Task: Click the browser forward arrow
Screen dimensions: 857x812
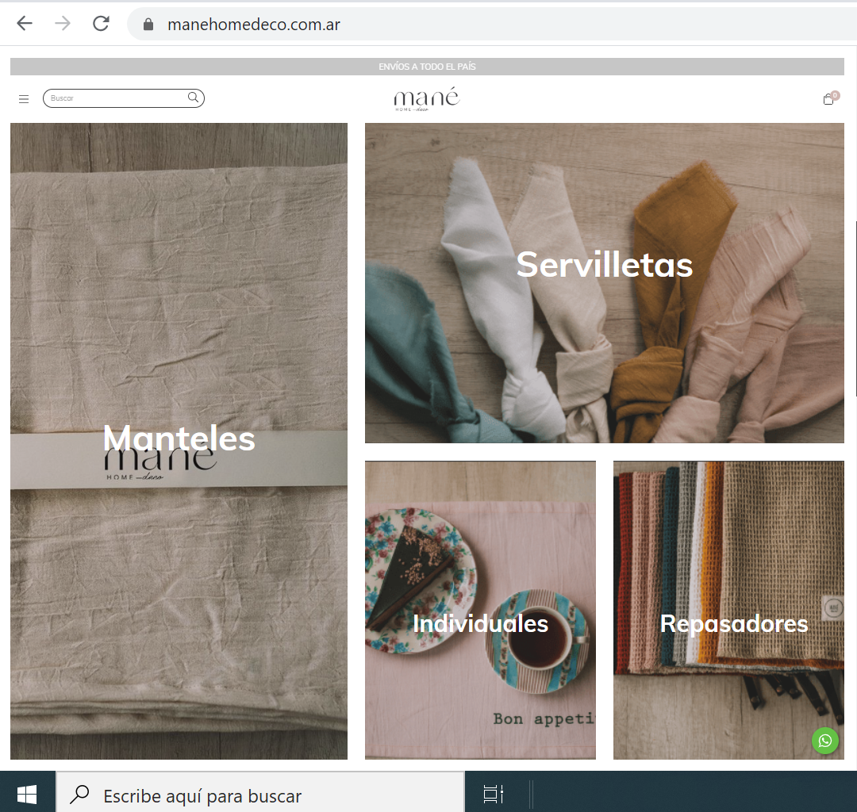Action: (63, 24)
